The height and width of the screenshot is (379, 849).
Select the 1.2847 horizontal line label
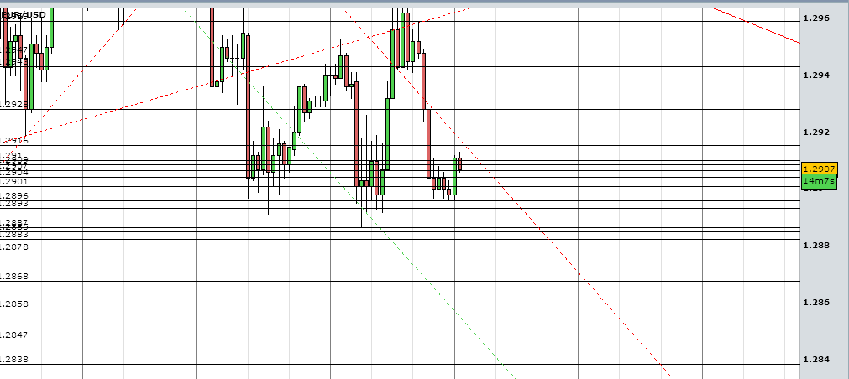click(14, 335)
